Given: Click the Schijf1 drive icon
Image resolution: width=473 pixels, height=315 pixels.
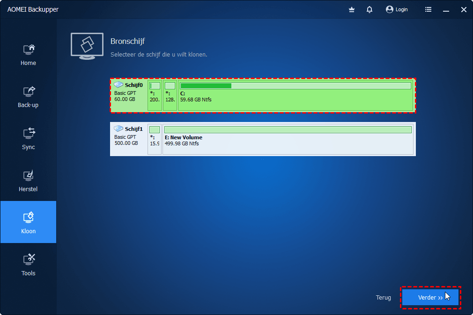Looking at the screenshot, I should (118, 129).
